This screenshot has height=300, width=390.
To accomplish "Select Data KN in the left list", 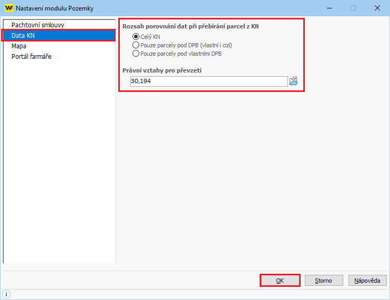I will coord(24,36).
